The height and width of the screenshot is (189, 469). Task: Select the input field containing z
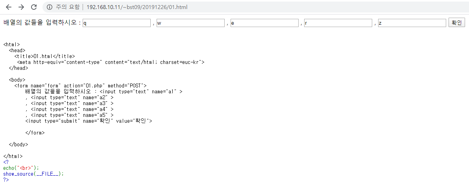[412, 23]
